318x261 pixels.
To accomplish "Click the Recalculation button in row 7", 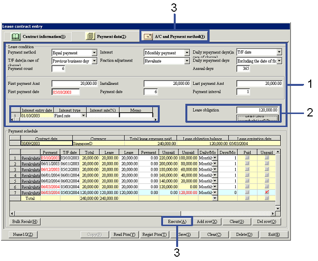I will click(x=30, y=193).
